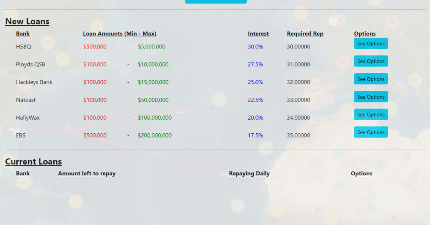Click the Repaying Daily column header
Viewport: 430px width, 225px height.
(249, 173)
